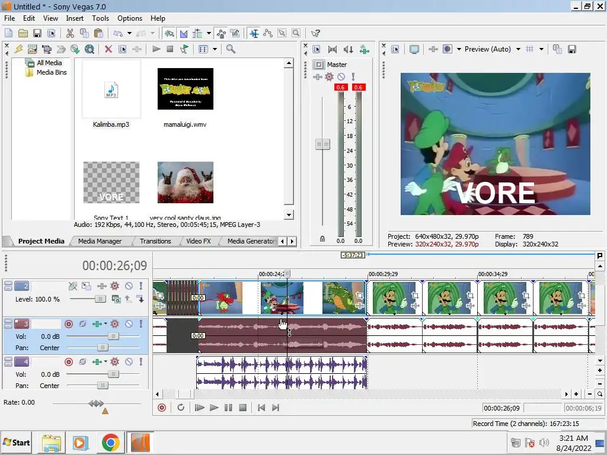Image resolution: width=607 pixels, height=455 pixels.
Task: Pause timeline playback
Action: coord(228,408)
